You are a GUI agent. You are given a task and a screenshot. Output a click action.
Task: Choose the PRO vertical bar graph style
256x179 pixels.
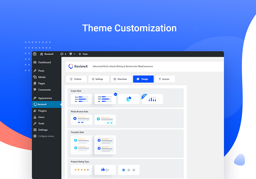tap(152, 99)
